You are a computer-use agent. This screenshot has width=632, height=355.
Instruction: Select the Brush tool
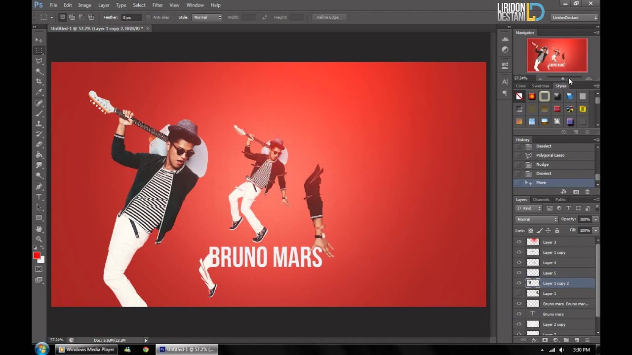click(39, 114)
